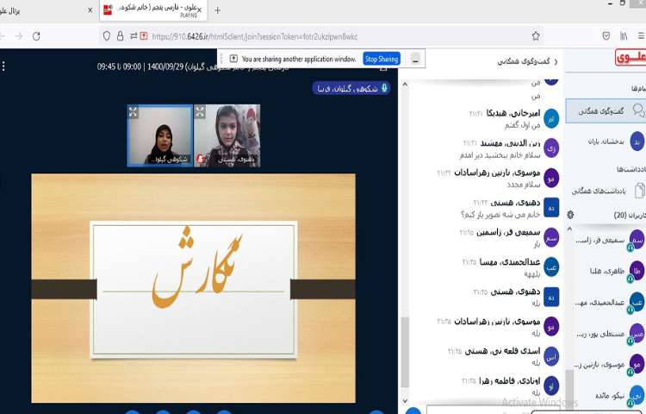
Task: Expand the teacher's webcam to fullscreen
Action: pyautogui.click(x=134, y=111)
